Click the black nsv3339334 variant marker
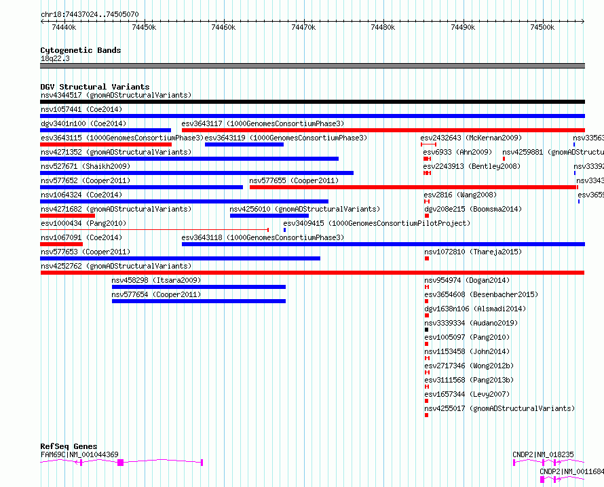 [x=426, y=330]
